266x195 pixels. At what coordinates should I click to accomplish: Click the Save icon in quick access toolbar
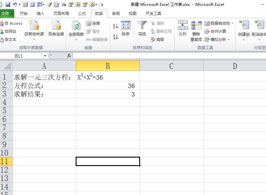[x=8, y=4]
